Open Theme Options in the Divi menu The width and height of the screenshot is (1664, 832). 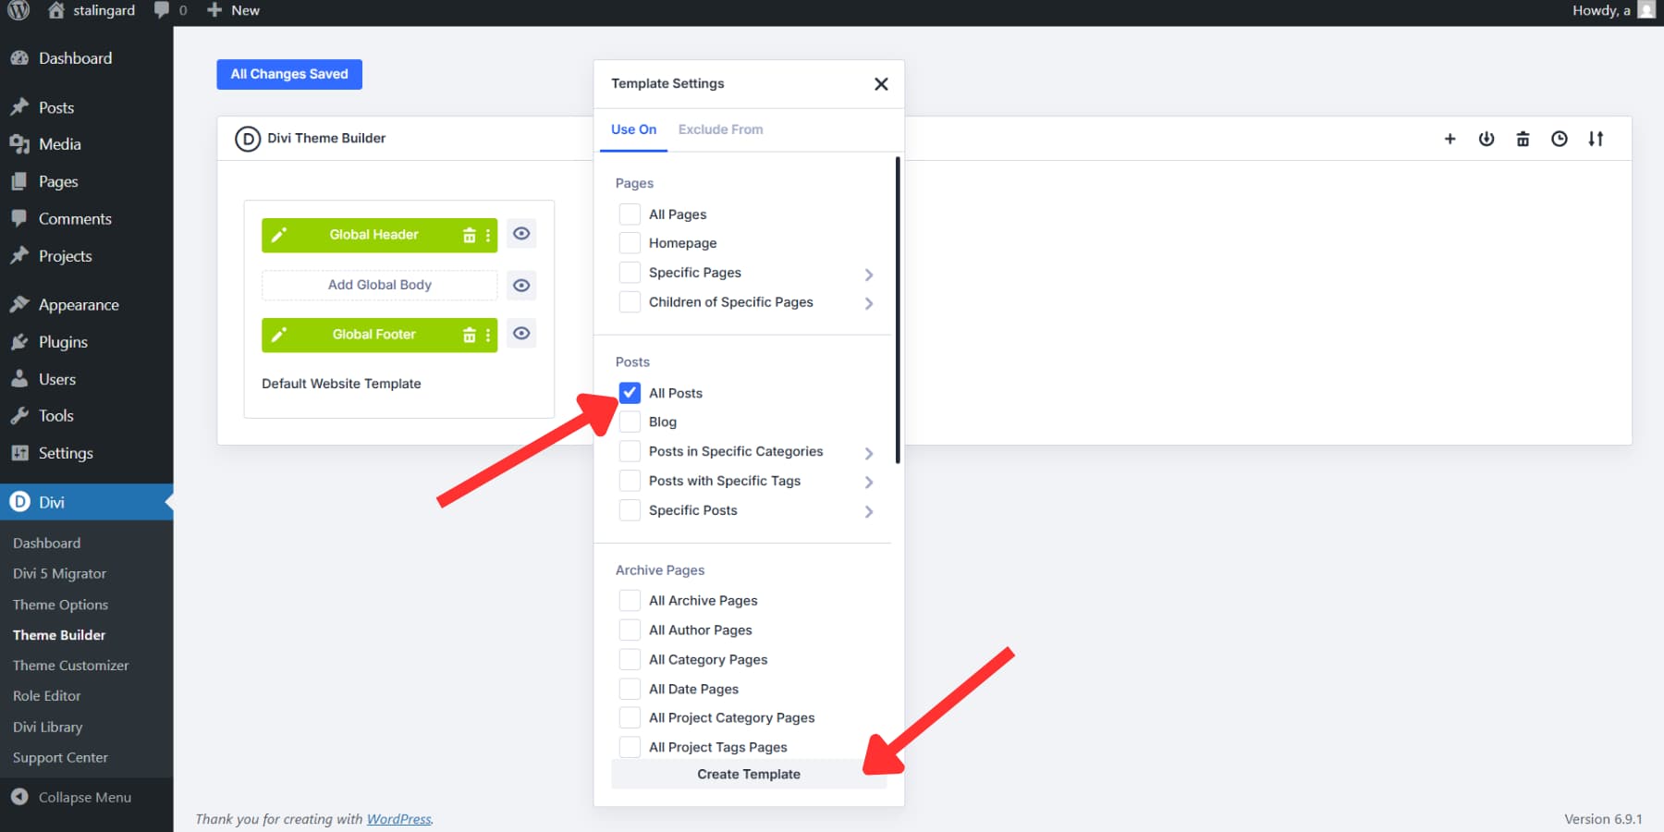pyautogui.click(x=59, y=604)
